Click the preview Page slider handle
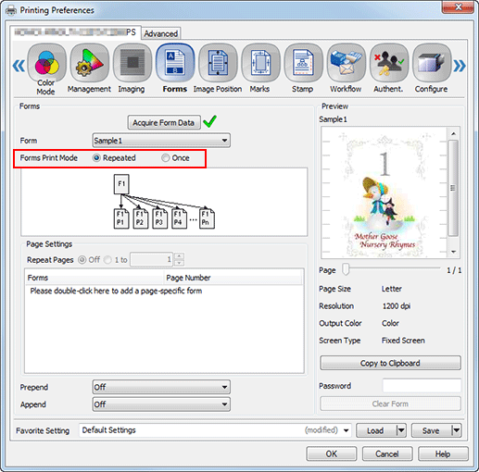 [346, 269]
